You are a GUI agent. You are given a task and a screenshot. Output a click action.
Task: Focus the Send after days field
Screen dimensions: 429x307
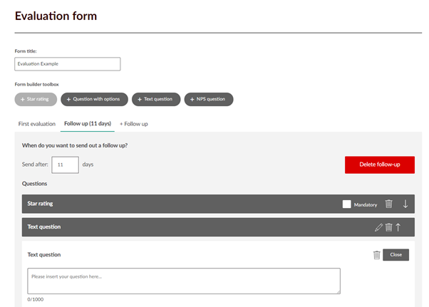point(65,165)
